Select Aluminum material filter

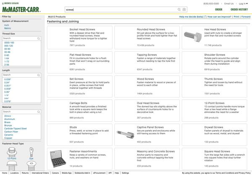point(10,119)
